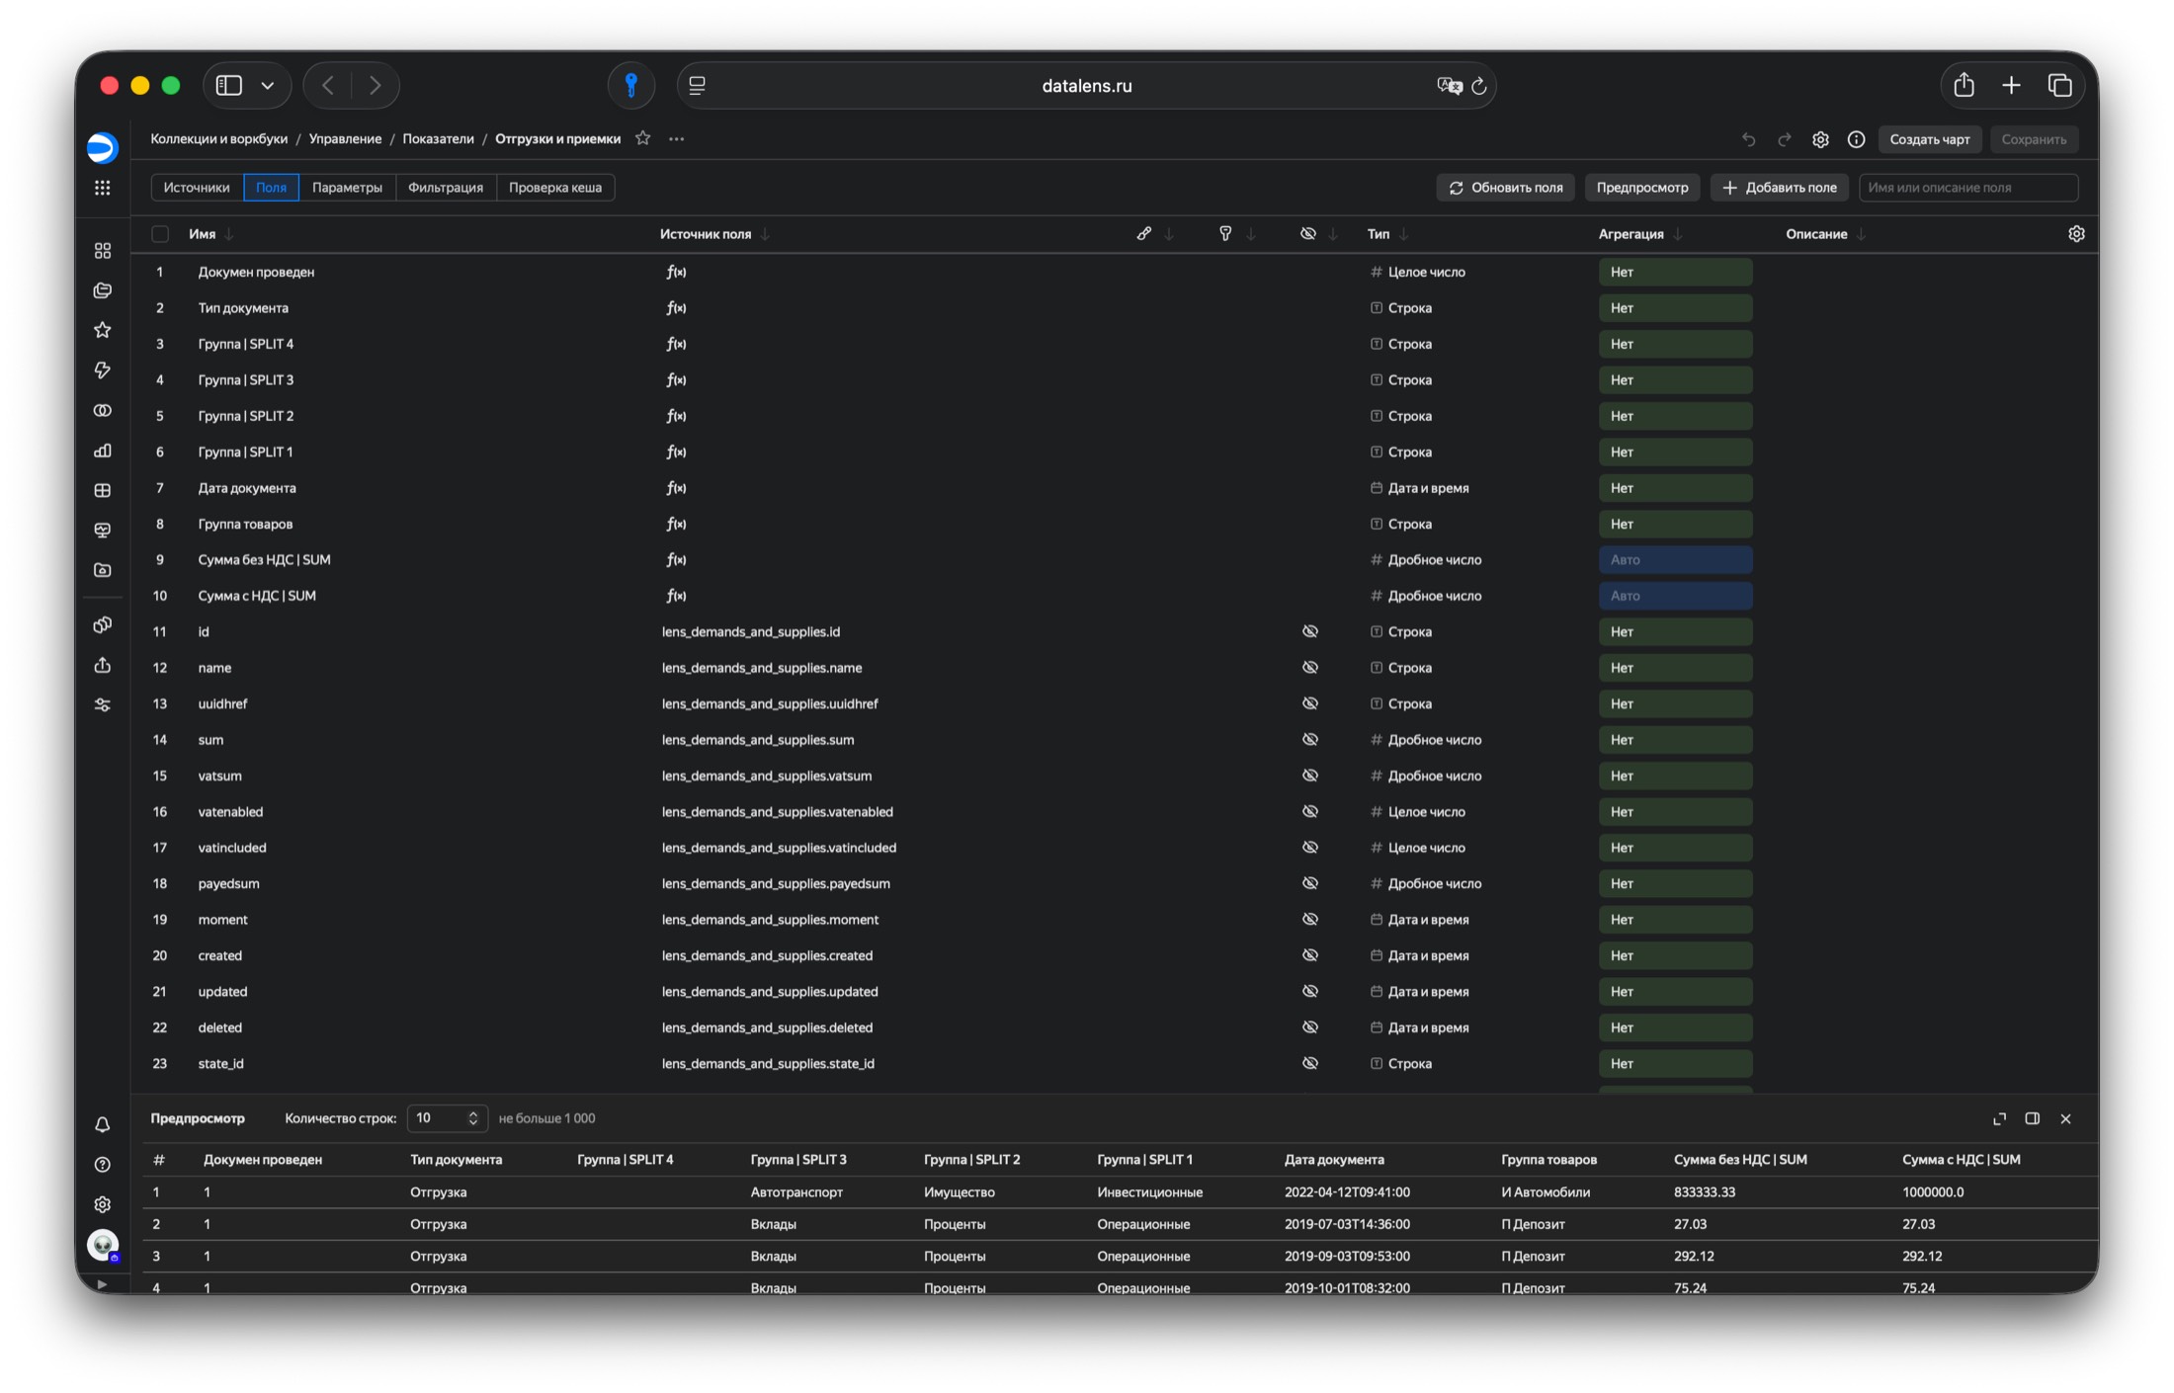The width and height of the screenshot is (2174, 1393).
Task: Go to Коллекции и воркбуки breadcrumb
Action: pos(219,139)
